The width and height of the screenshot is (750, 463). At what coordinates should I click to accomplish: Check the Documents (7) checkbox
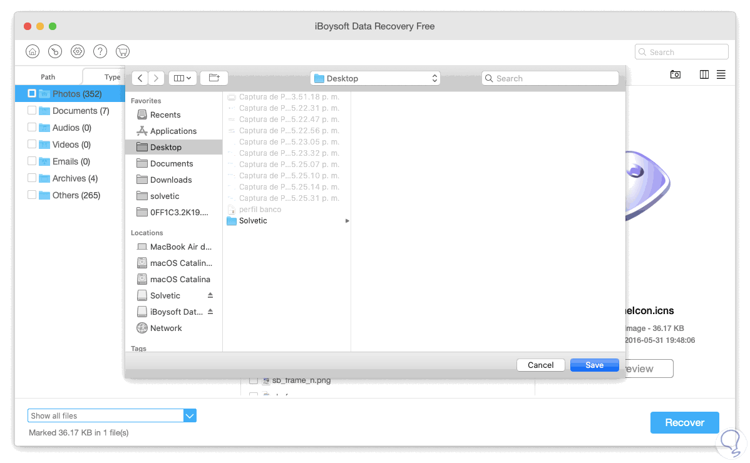[x=32, y=110]
